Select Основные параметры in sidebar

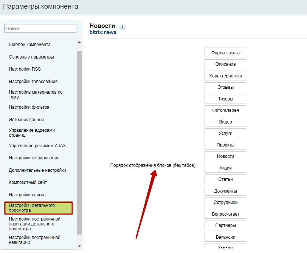(x=31, y=57)
